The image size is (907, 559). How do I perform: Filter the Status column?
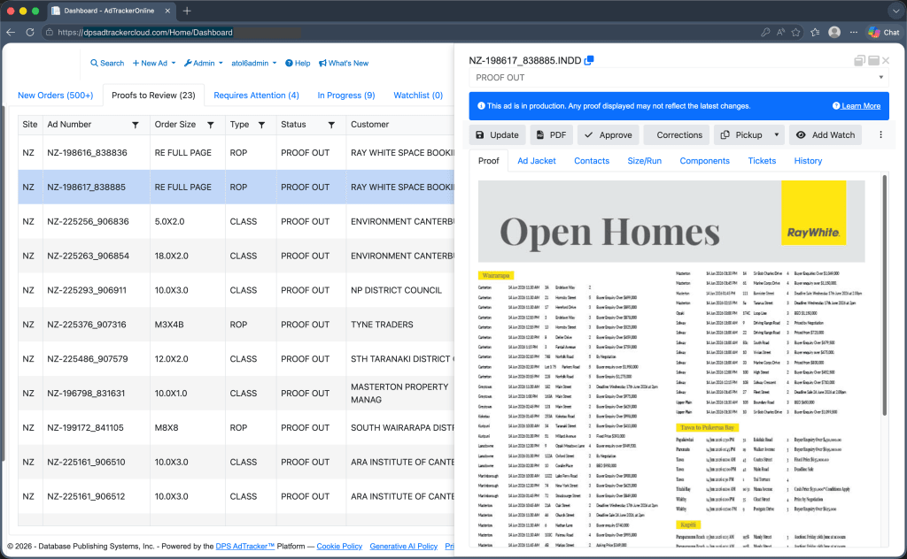[x=331, y=125]
